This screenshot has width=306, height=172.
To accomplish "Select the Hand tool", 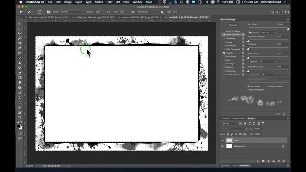I will [20, 113].
